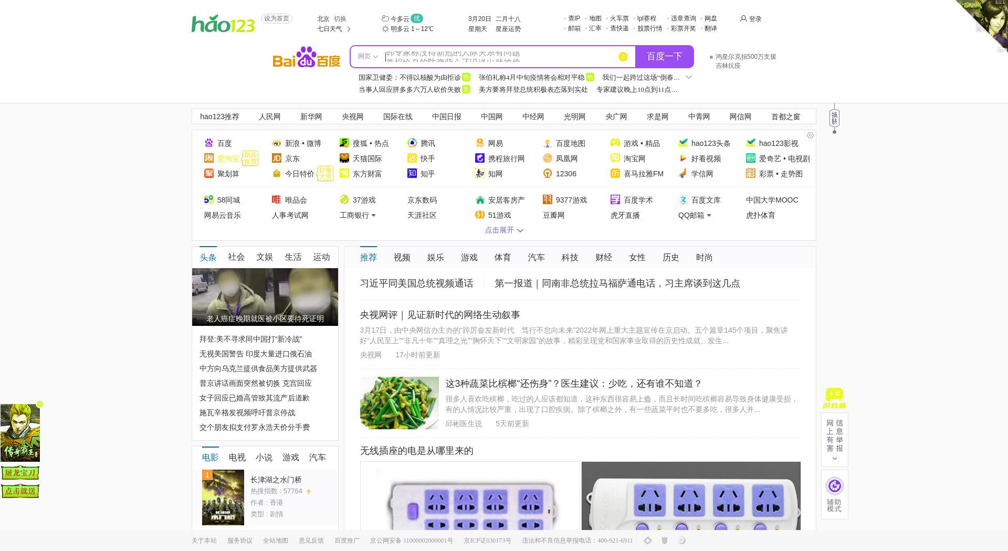Click the hao123 logo
Viewport: 1008px width, 551px height.
223,24
